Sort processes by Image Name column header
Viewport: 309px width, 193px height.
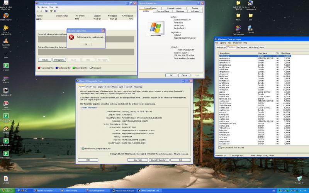tap(238, 53)
